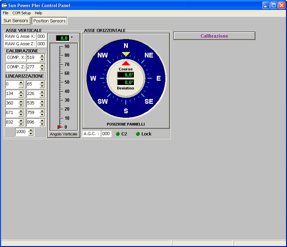Minimize the Sun Power Pler window
Screen dimensions: 287x247
click(x=266, y=5)
